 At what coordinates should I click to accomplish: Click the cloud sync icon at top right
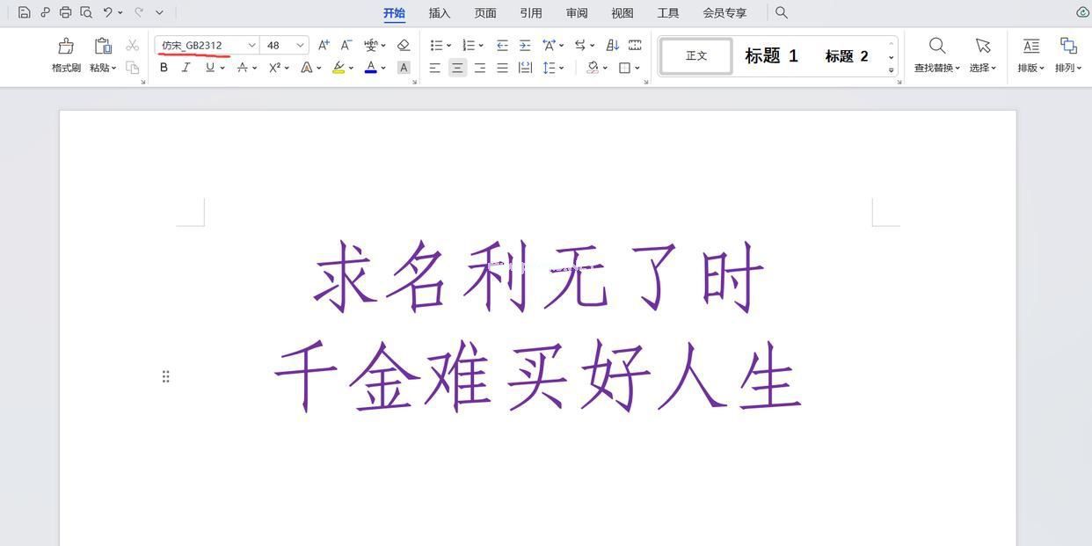(1082, 12)
